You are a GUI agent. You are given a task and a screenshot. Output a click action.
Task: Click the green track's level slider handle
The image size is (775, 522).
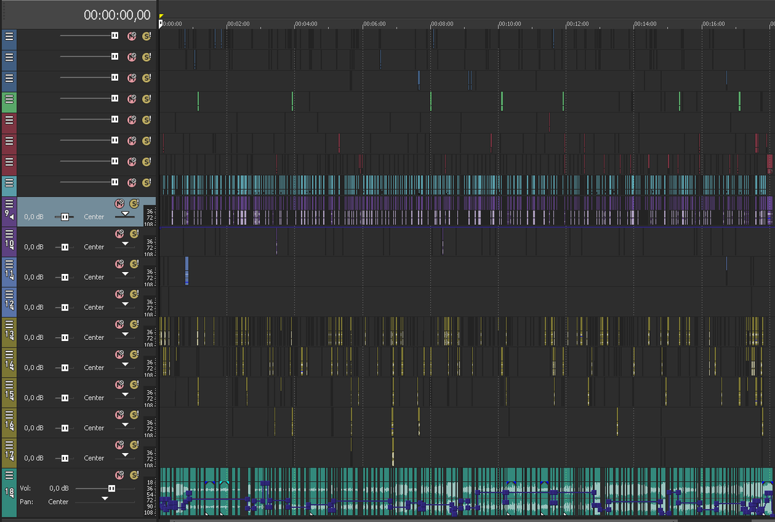114,99
